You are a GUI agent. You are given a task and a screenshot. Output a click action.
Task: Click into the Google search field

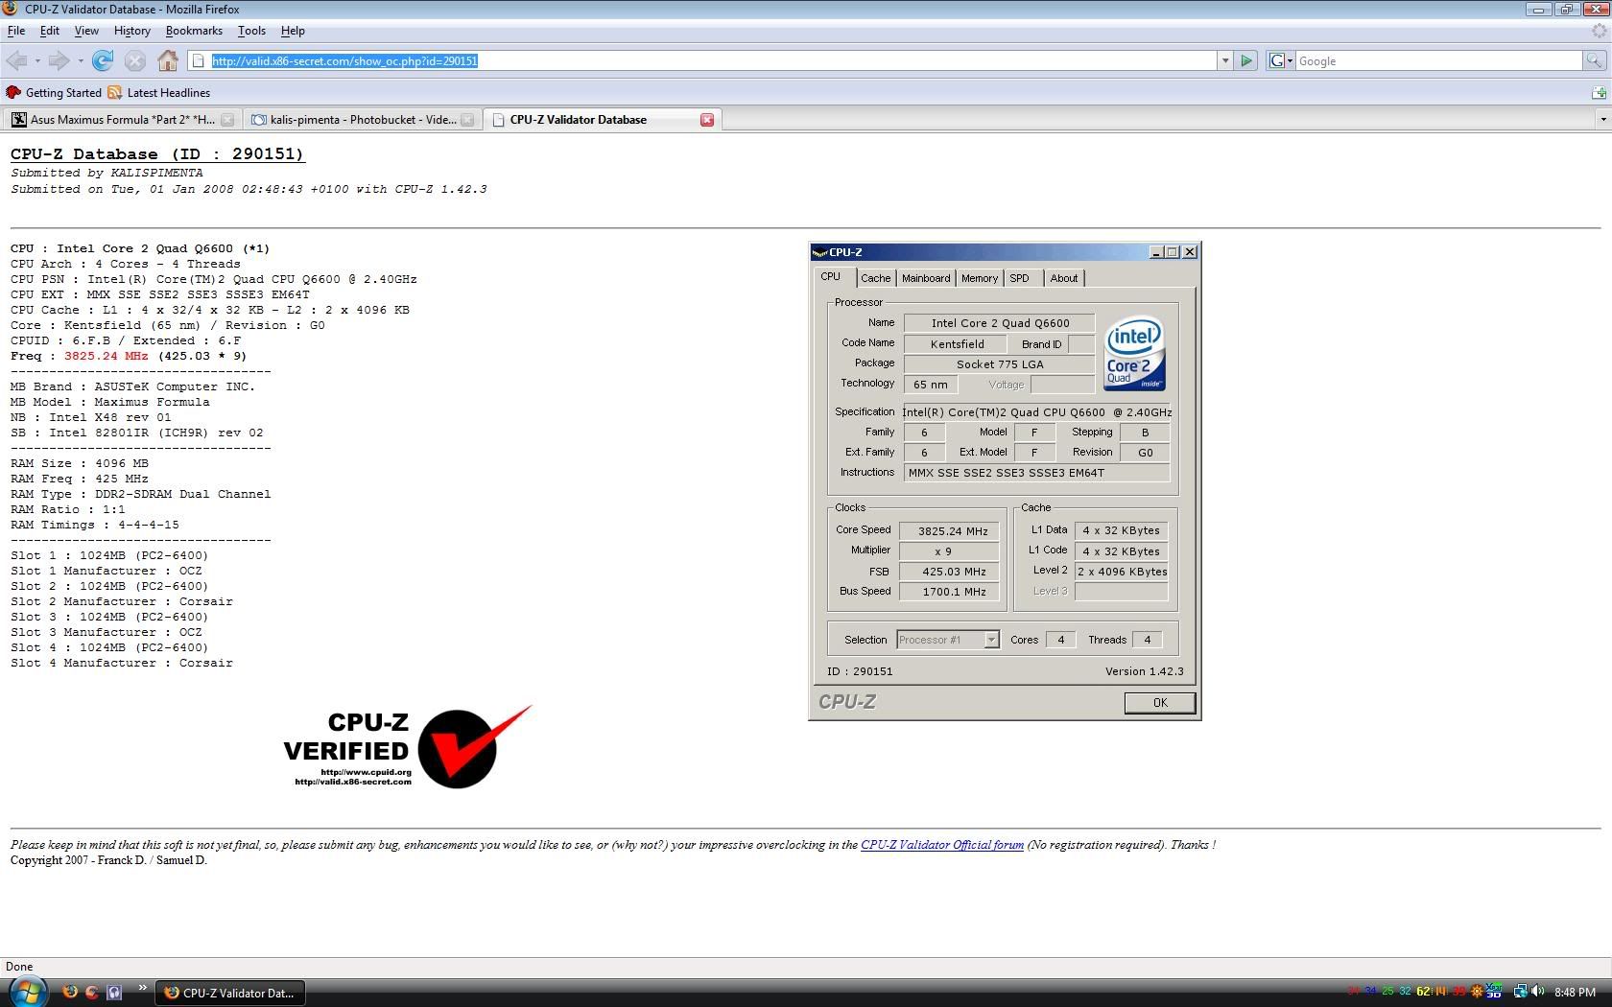1437,60
